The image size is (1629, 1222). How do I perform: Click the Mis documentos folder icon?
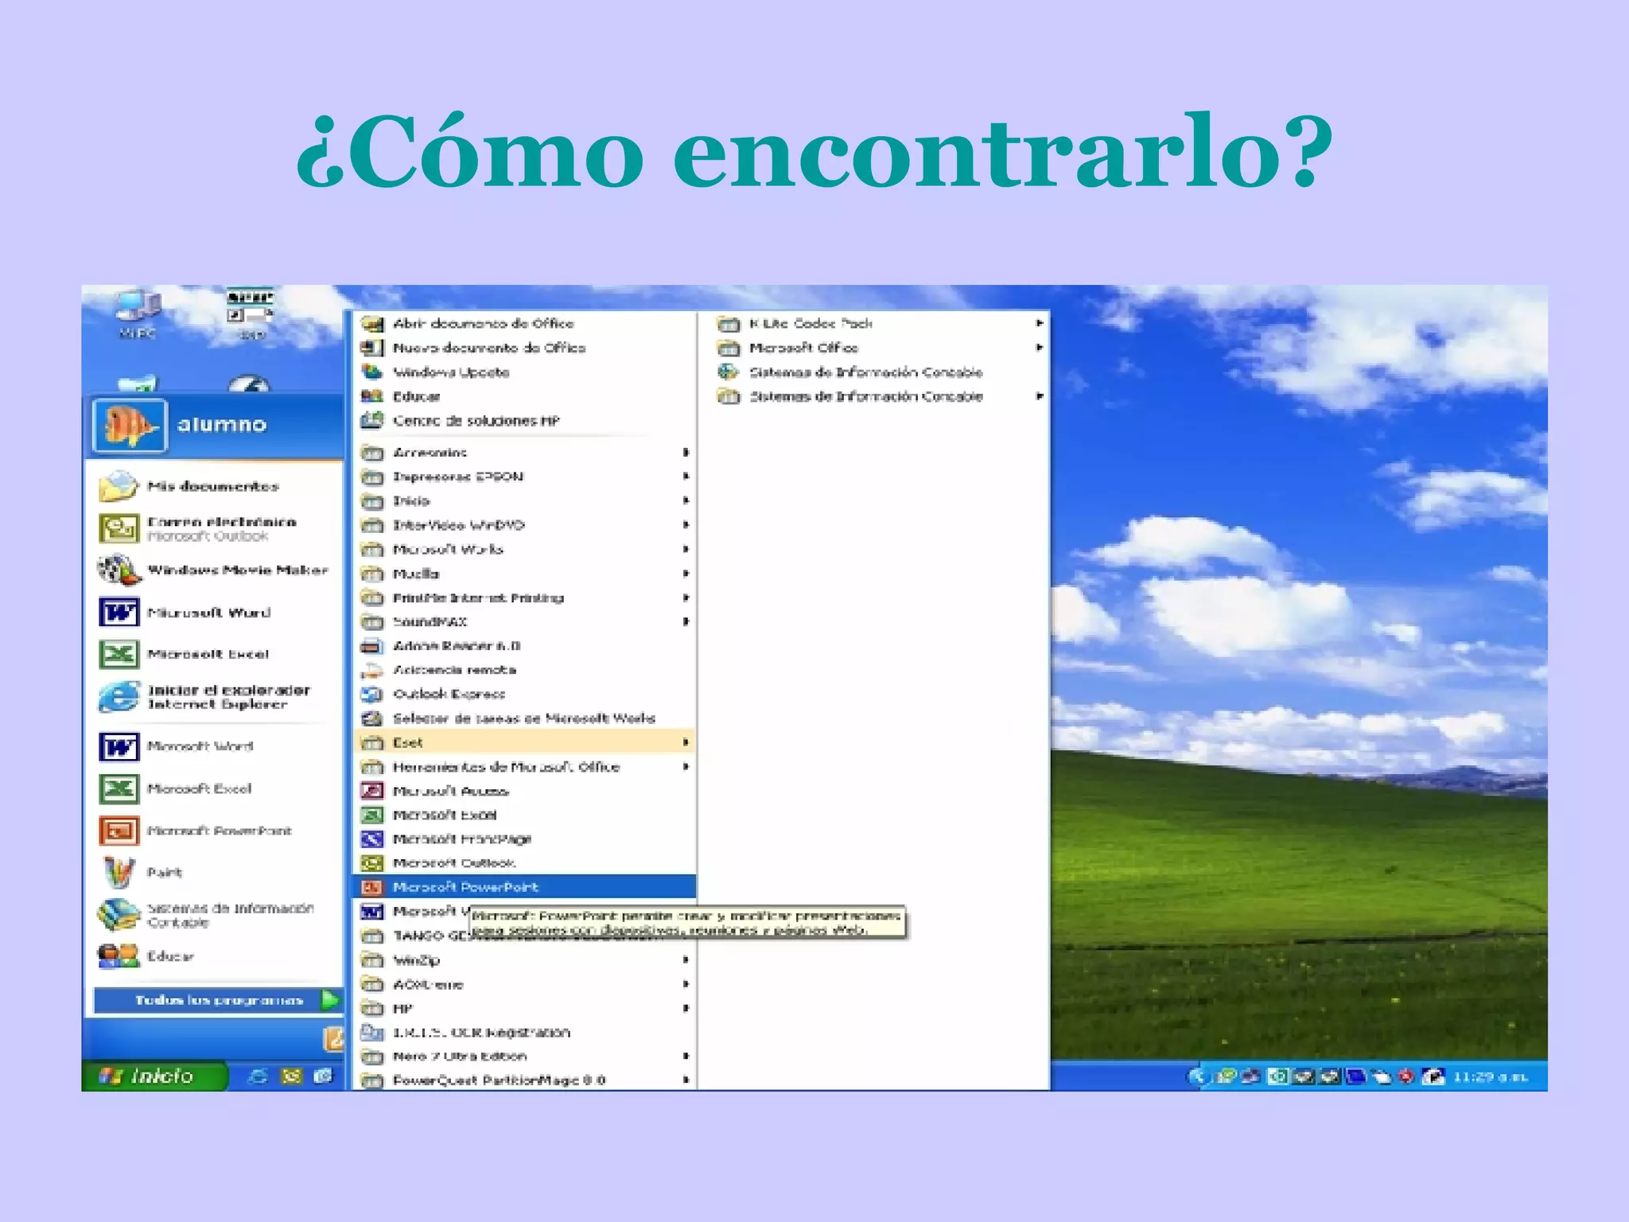click(x=119, y=485)
